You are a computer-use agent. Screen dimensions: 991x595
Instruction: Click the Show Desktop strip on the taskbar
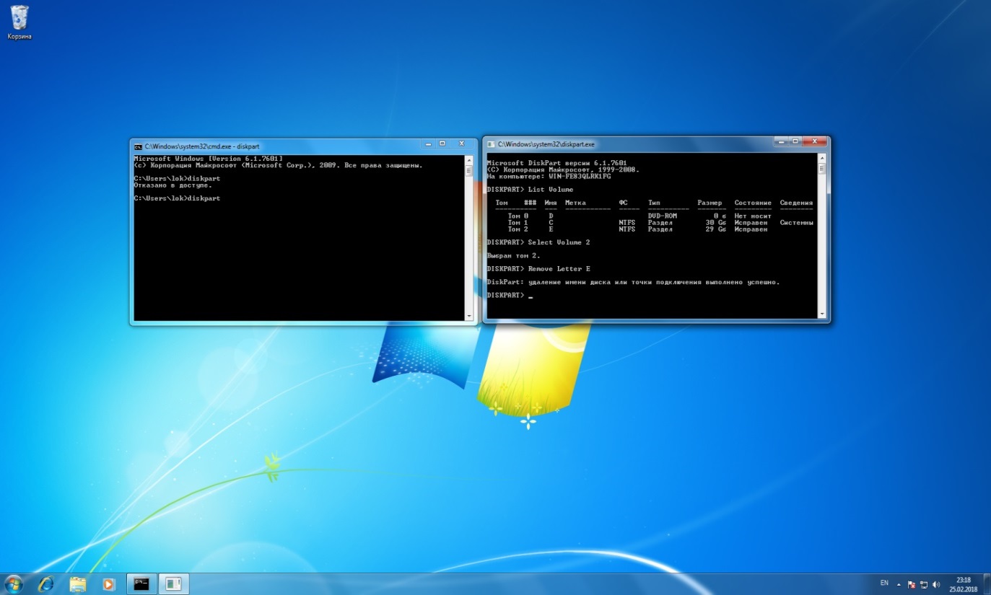click(986, 584)
